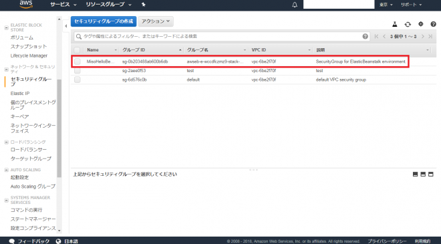Image resolution: width=441 pixels, height=244 pixels.
Task: Check the box for the test security group
Action: pyautogui.click(x=78, y=71)
